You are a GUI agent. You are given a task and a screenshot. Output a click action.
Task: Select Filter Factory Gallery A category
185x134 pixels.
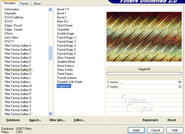tap(18, 46)
